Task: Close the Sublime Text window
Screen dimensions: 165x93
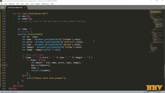Action: 162,1
